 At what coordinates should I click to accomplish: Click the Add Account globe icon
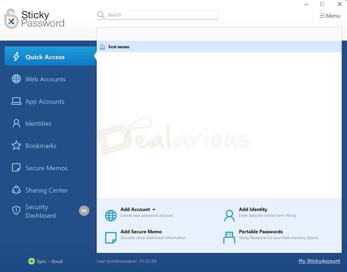coord(111,215)
